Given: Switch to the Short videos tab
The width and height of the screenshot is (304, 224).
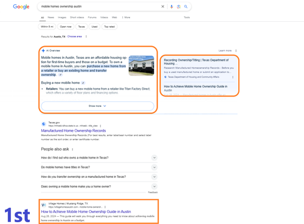Looking at the screenshot, I should (77, 18).
